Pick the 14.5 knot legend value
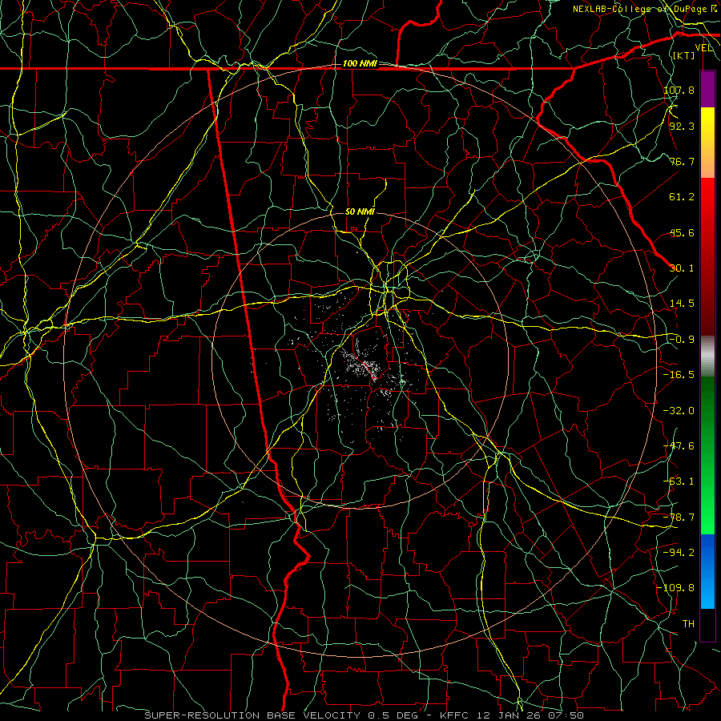 pyautogui.click(x=682, y=304)
